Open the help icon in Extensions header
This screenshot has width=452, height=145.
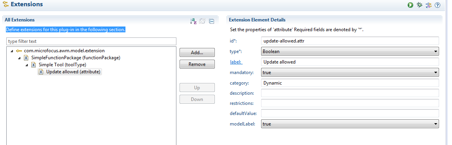coord(437,5)
